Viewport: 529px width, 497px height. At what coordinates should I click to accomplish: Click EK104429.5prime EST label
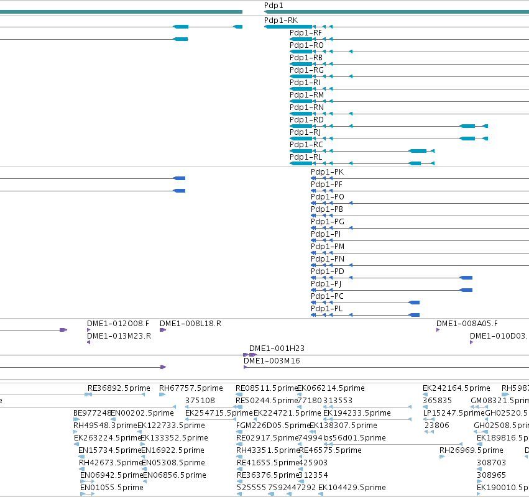(x=352, y=488)
